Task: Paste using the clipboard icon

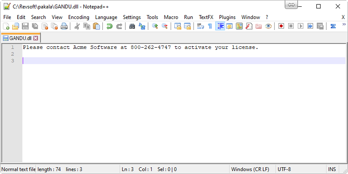Action: click(x=96, y=26)
